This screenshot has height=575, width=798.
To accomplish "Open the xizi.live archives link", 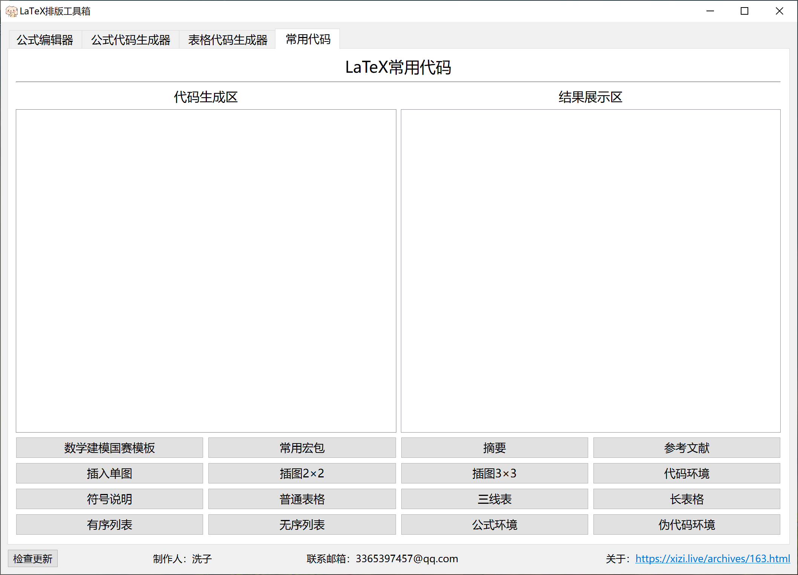I will pyautogui.click(x=713, y=558).
